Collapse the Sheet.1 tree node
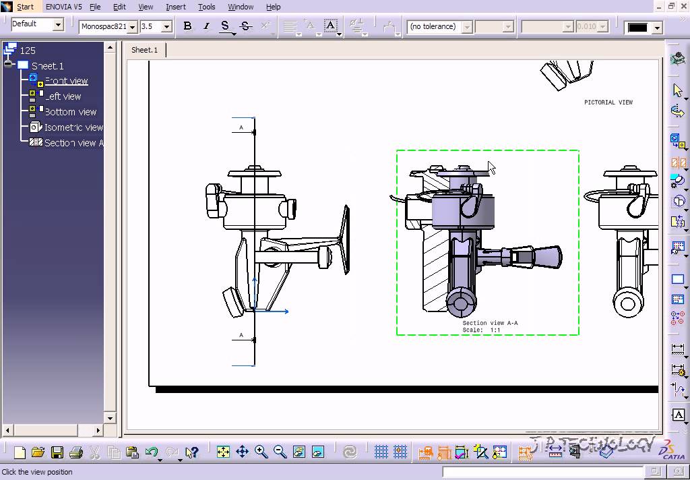Image resolution: width=690 pixels, height=480 pixels. [x=9, y=65]
